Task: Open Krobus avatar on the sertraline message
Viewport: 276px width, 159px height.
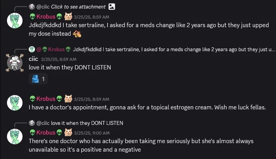Action: [15, 21]
